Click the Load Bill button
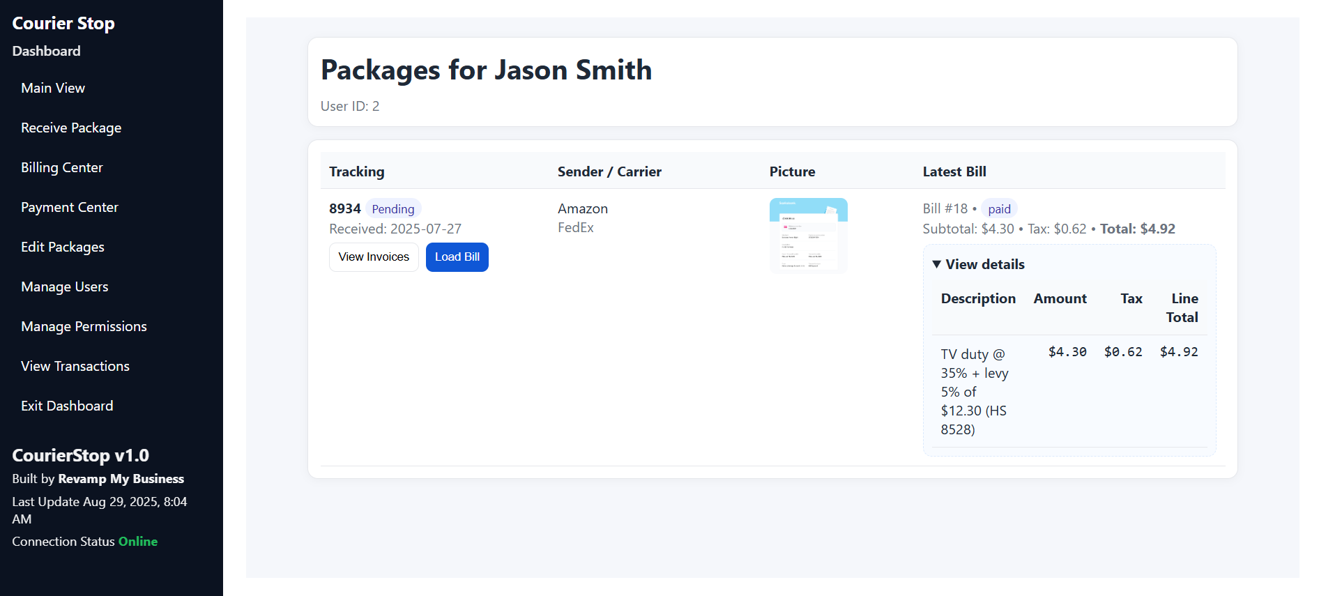Viewport: 1319px width, 596px height. 457,257
